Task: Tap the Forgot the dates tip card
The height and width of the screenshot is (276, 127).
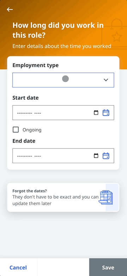Action: [x=63, y=197]
